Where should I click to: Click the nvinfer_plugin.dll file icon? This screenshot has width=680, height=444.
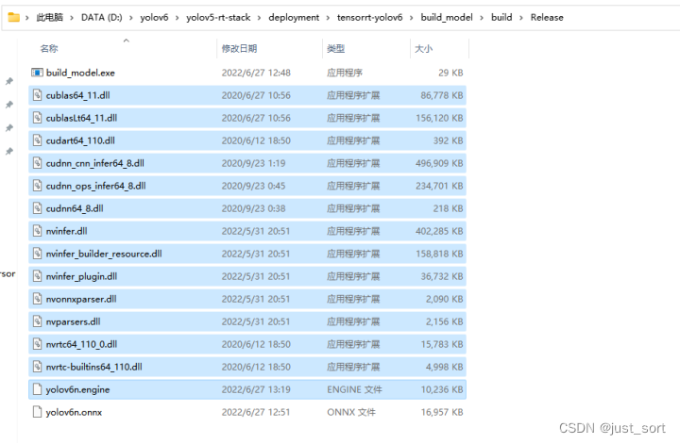pyautogui.click(x=37, y=276)
